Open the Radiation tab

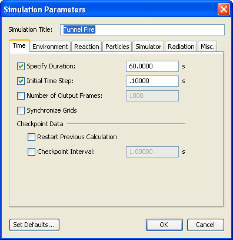(x=181, y=47)
